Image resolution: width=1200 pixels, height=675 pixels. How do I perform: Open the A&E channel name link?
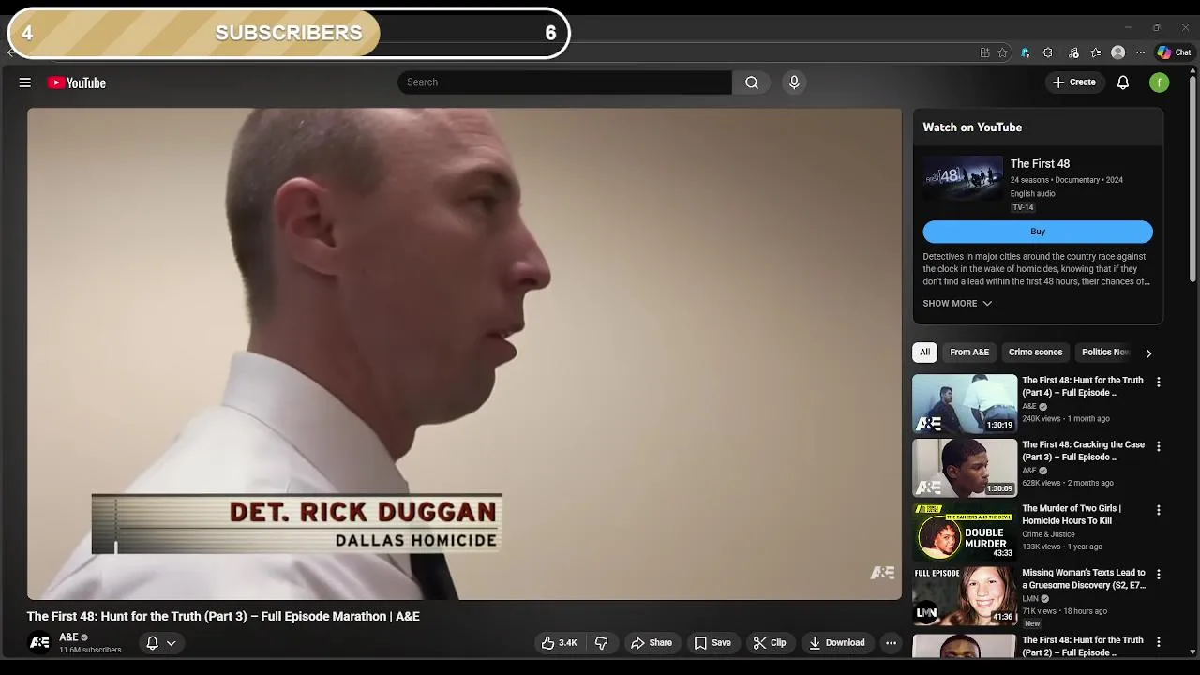68,637
